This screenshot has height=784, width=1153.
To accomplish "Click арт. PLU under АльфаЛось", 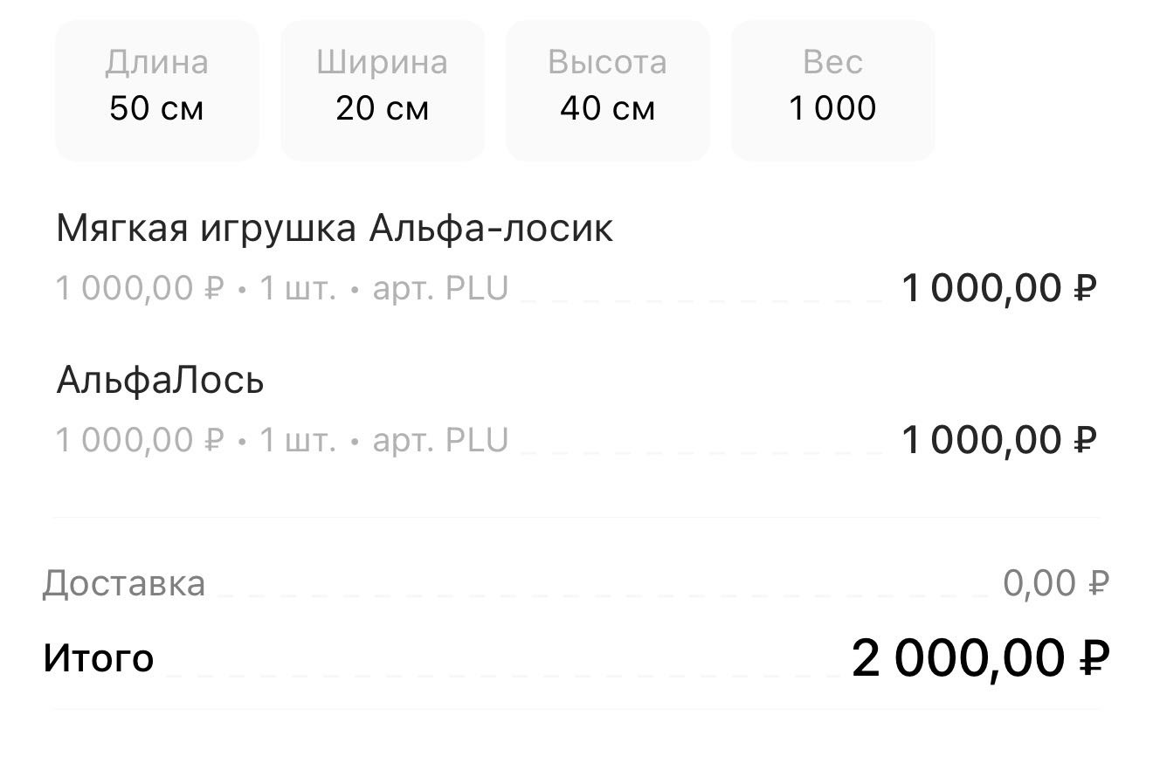I will click(x=440, y=440).
